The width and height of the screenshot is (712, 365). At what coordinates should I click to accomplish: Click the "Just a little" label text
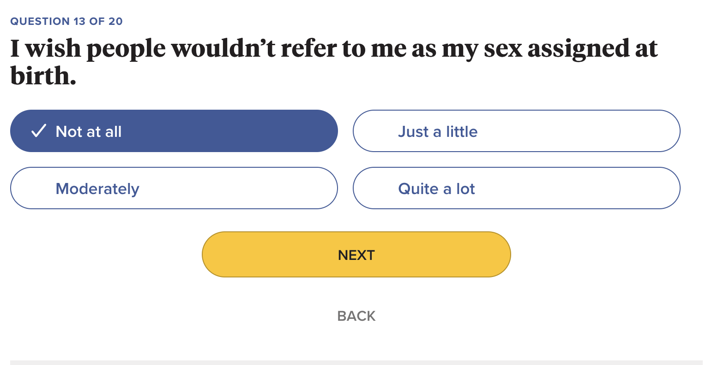[438, 132]
